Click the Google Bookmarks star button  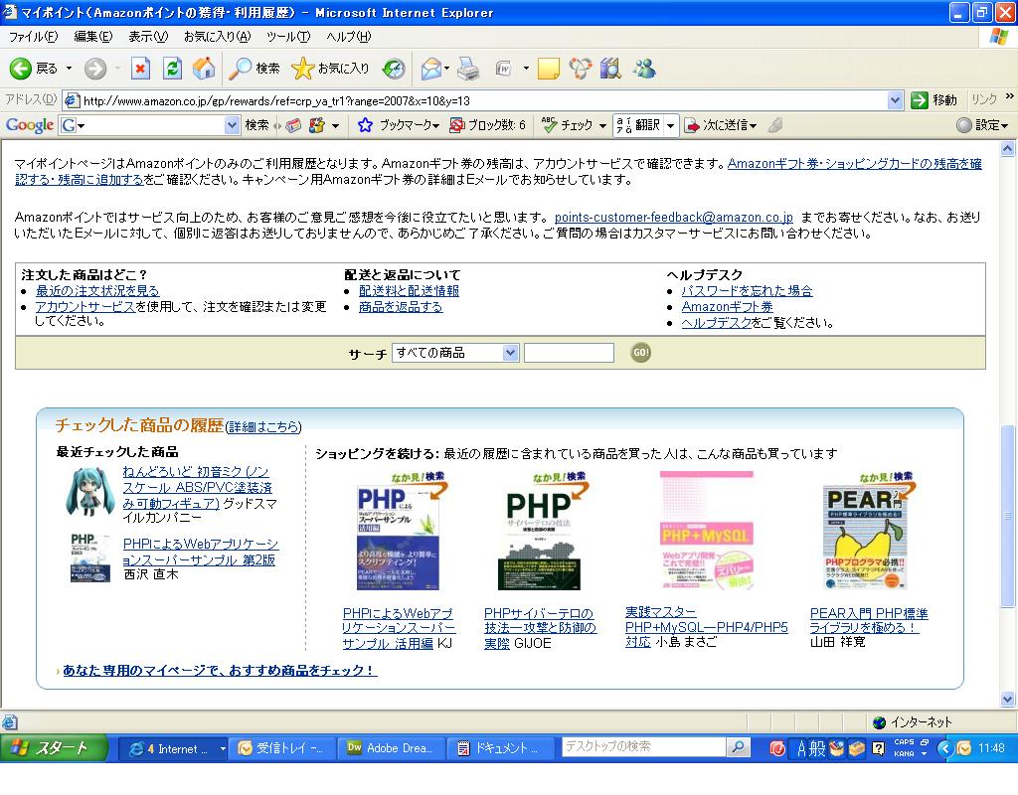[398, 125]
